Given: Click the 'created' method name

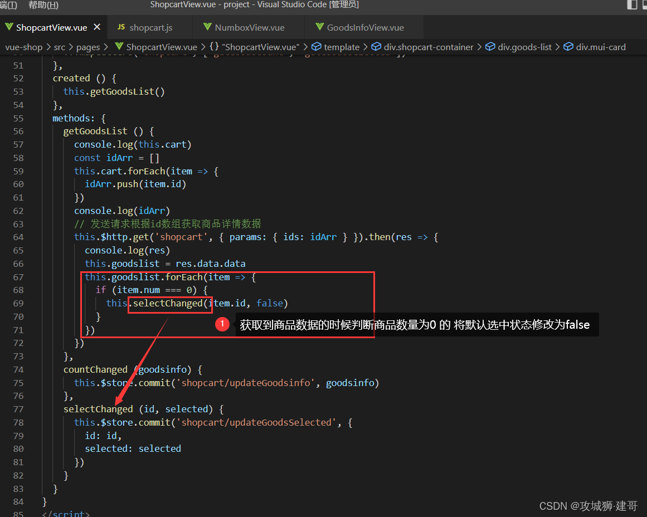Looking at the screenshot, I should point(71,79).
